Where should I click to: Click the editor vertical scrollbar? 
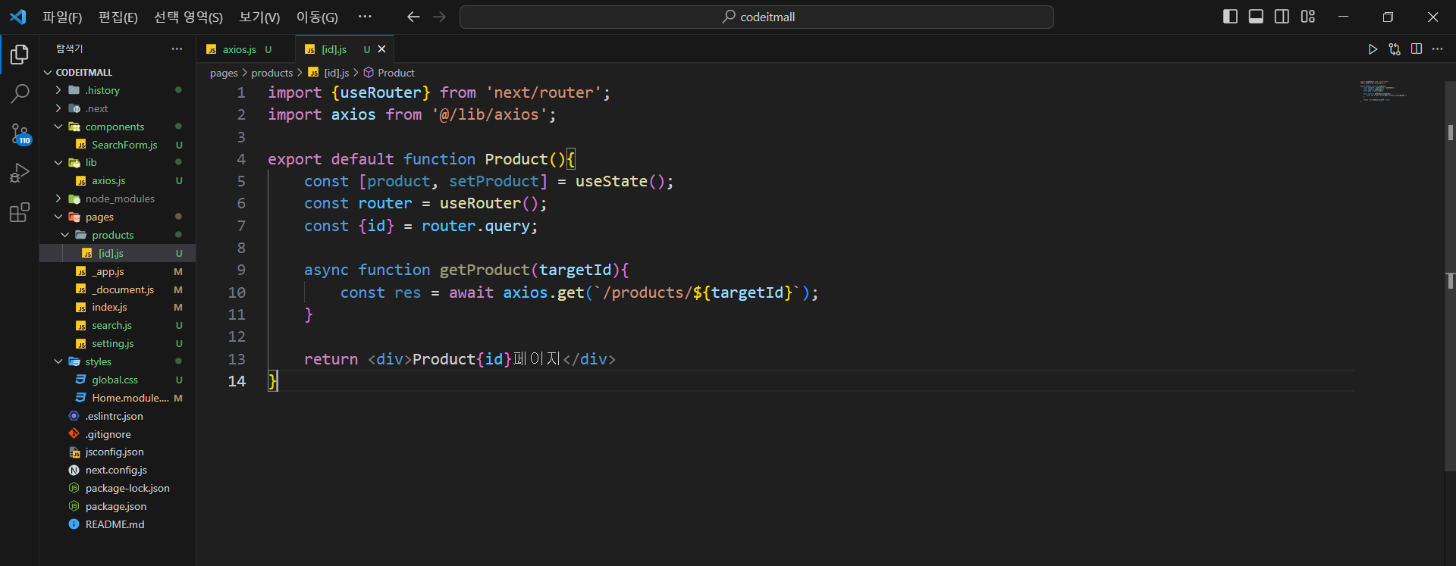tap(1450, 277)
